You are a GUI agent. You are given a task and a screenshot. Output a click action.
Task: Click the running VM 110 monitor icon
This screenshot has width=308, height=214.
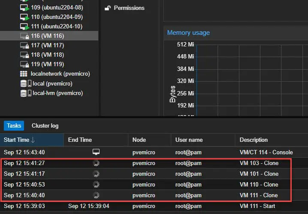coord(24,17)
